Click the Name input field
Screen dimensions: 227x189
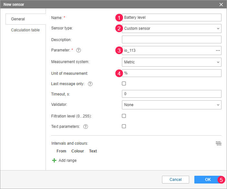pyautogui.click(x=171, y=17)
